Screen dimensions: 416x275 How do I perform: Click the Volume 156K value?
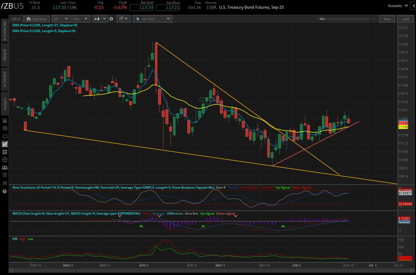(211, 7)
